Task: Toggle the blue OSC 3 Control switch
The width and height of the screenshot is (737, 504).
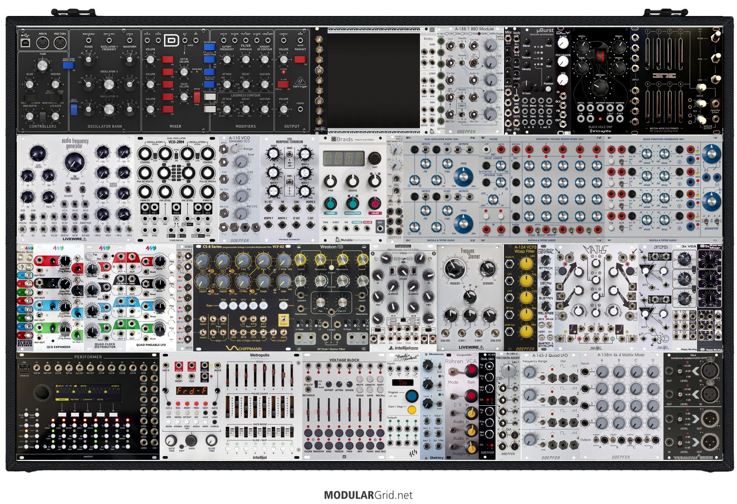Action: click(x=74, y=109)
